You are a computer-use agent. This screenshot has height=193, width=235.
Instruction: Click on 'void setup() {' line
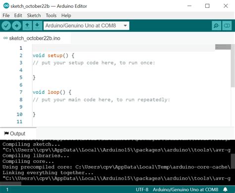54,55
